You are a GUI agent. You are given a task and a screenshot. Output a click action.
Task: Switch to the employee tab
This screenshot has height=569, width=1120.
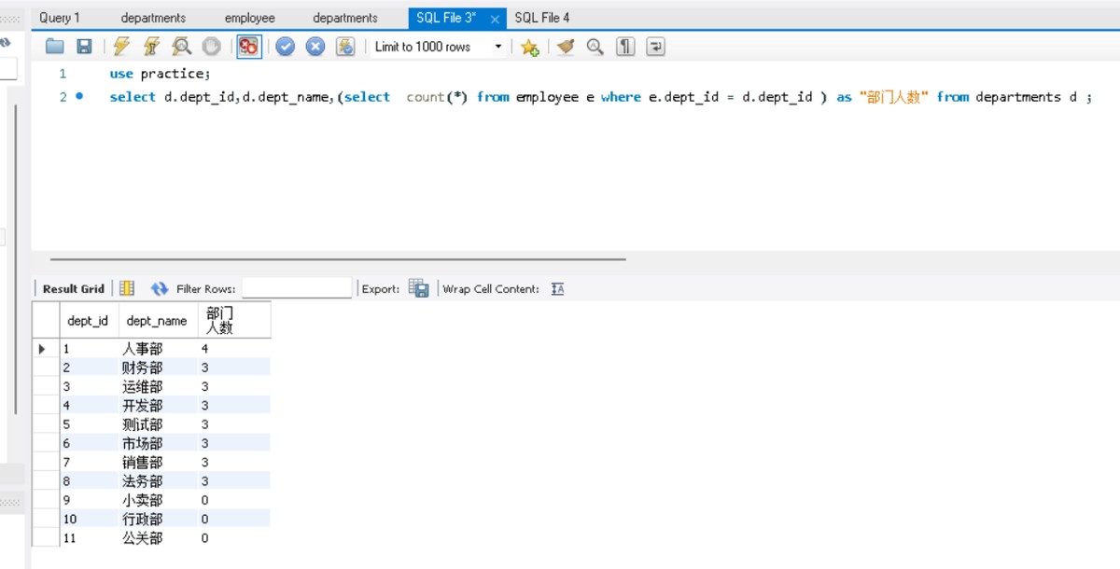pos(250,18)
